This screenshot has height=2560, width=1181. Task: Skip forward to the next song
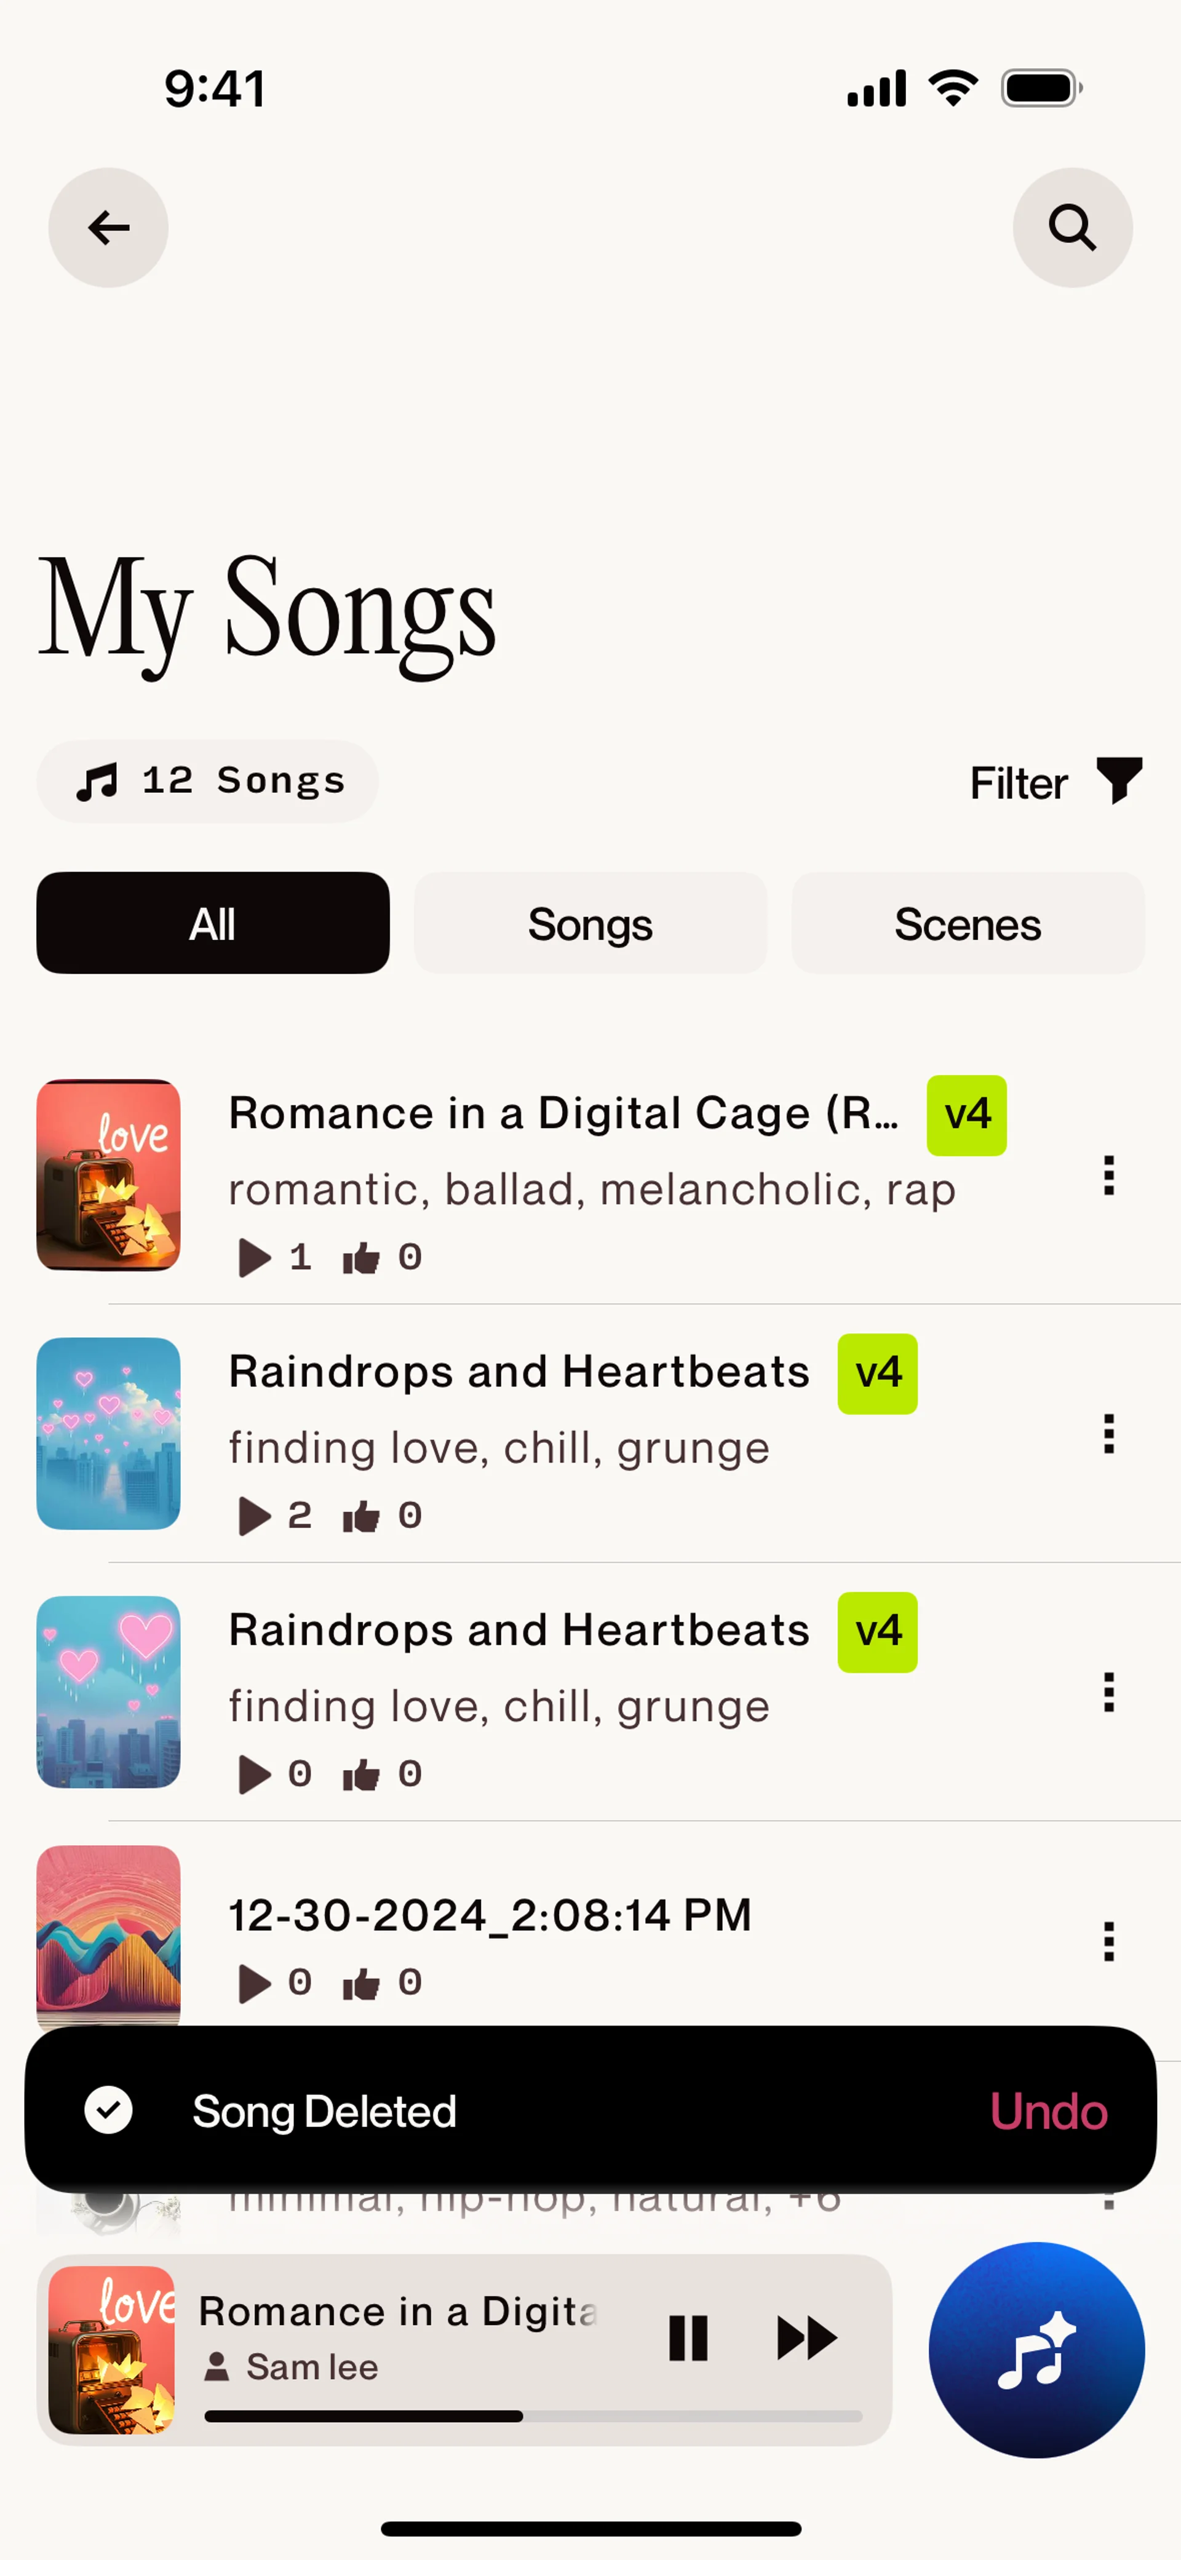[806, 2337]
